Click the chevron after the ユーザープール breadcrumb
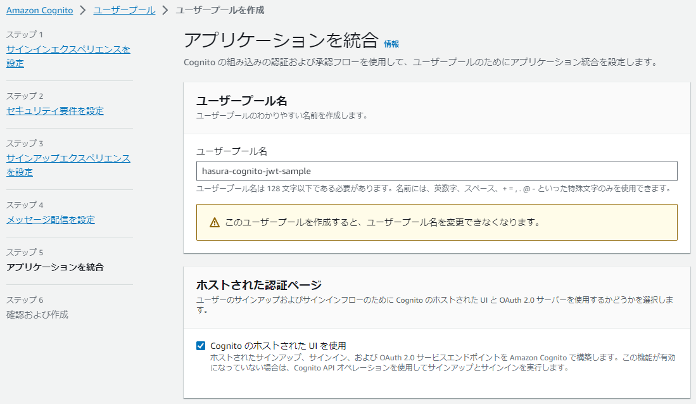This screenshot has height=404, width=696. 165,10
